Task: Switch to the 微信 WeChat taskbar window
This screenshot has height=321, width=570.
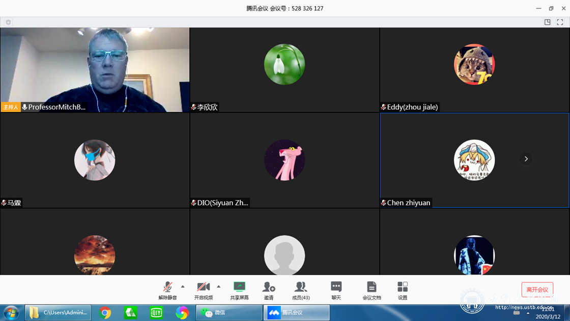Action: coord(229,313)
